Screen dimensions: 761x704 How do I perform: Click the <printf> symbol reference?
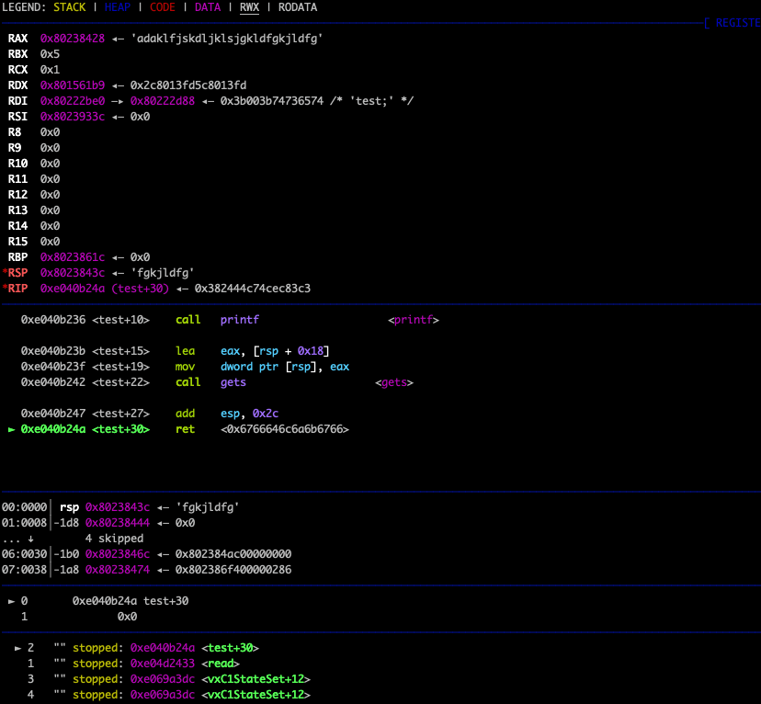tap(414, 320)
